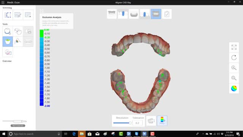The image size is (243, 137).
Task: Click the Tolerance value field
Action: (x=137, y=123)
